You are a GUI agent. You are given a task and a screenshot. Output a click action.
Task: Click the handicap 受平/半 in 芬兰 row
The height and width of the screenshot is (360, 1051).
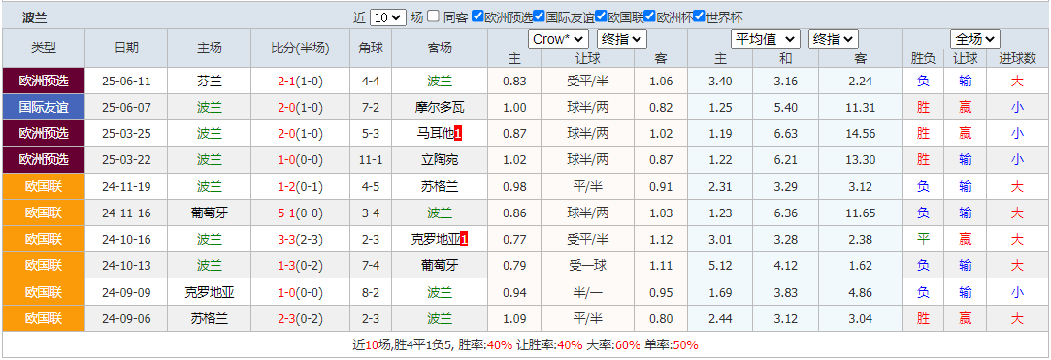tap(586, 82)
